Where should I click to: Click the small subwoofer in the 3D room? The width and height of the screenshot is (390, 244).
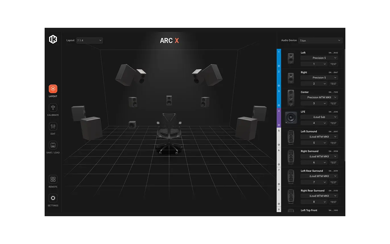[132, 125]
